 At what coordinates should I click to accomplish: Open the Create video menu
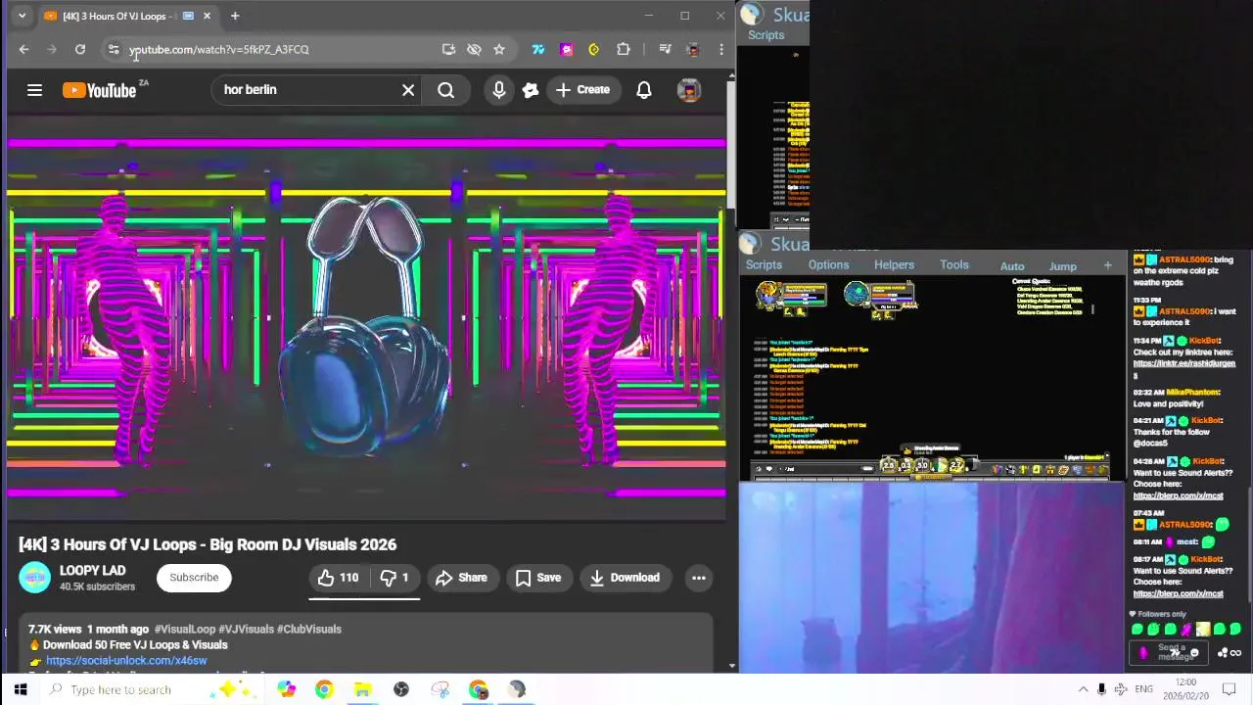click(582, 90)
